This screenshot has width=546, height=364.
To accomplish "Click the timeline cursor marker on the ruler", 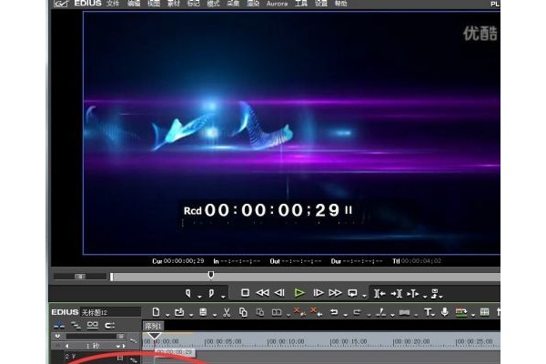I will (154, 336).
